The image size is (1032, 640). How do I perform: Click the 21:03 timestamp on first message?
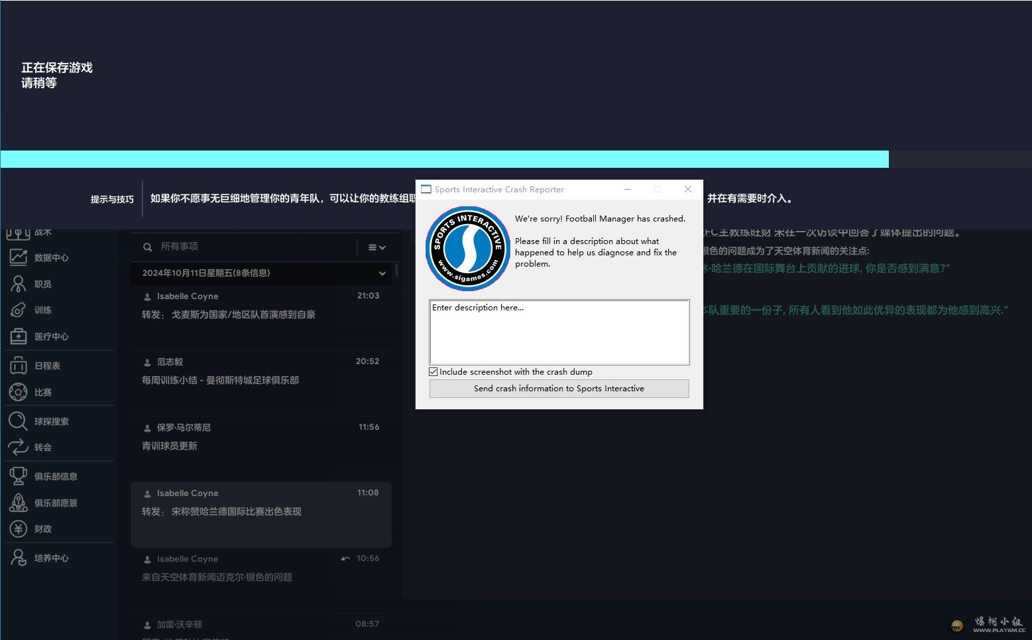368,296
